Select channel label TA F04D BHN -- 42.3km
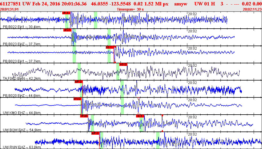262x149 pixels. click(22, 79)
